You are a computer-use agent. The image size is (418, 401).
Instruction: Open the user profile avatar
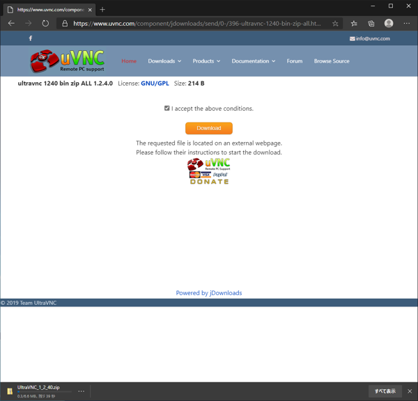(x=389, y=23)
